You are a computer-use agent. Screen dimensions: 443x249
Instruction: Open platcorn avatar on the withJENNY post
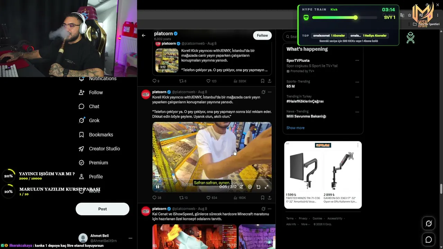[x=146, y=94]
